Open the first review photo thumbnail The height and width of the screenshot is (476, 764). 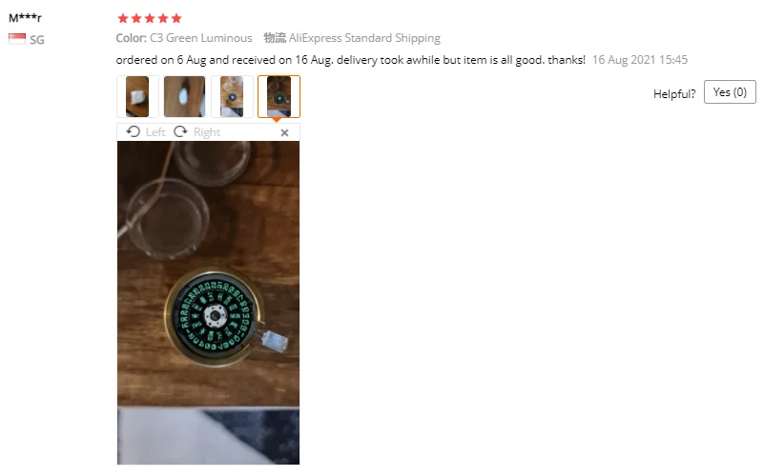[137, 96]
